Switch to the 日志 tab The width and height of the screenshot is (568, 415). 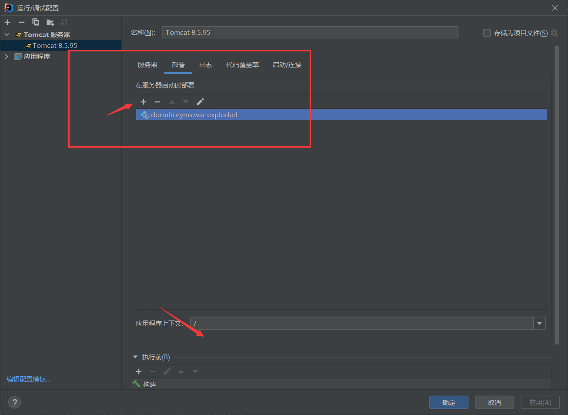click(205, 64)
